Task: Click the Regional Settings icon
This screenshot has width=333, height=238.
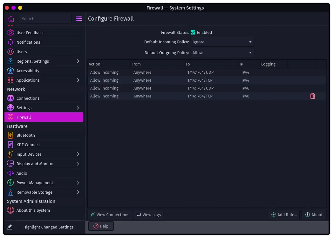Action: pyautogui.click(x=10, y=61)
